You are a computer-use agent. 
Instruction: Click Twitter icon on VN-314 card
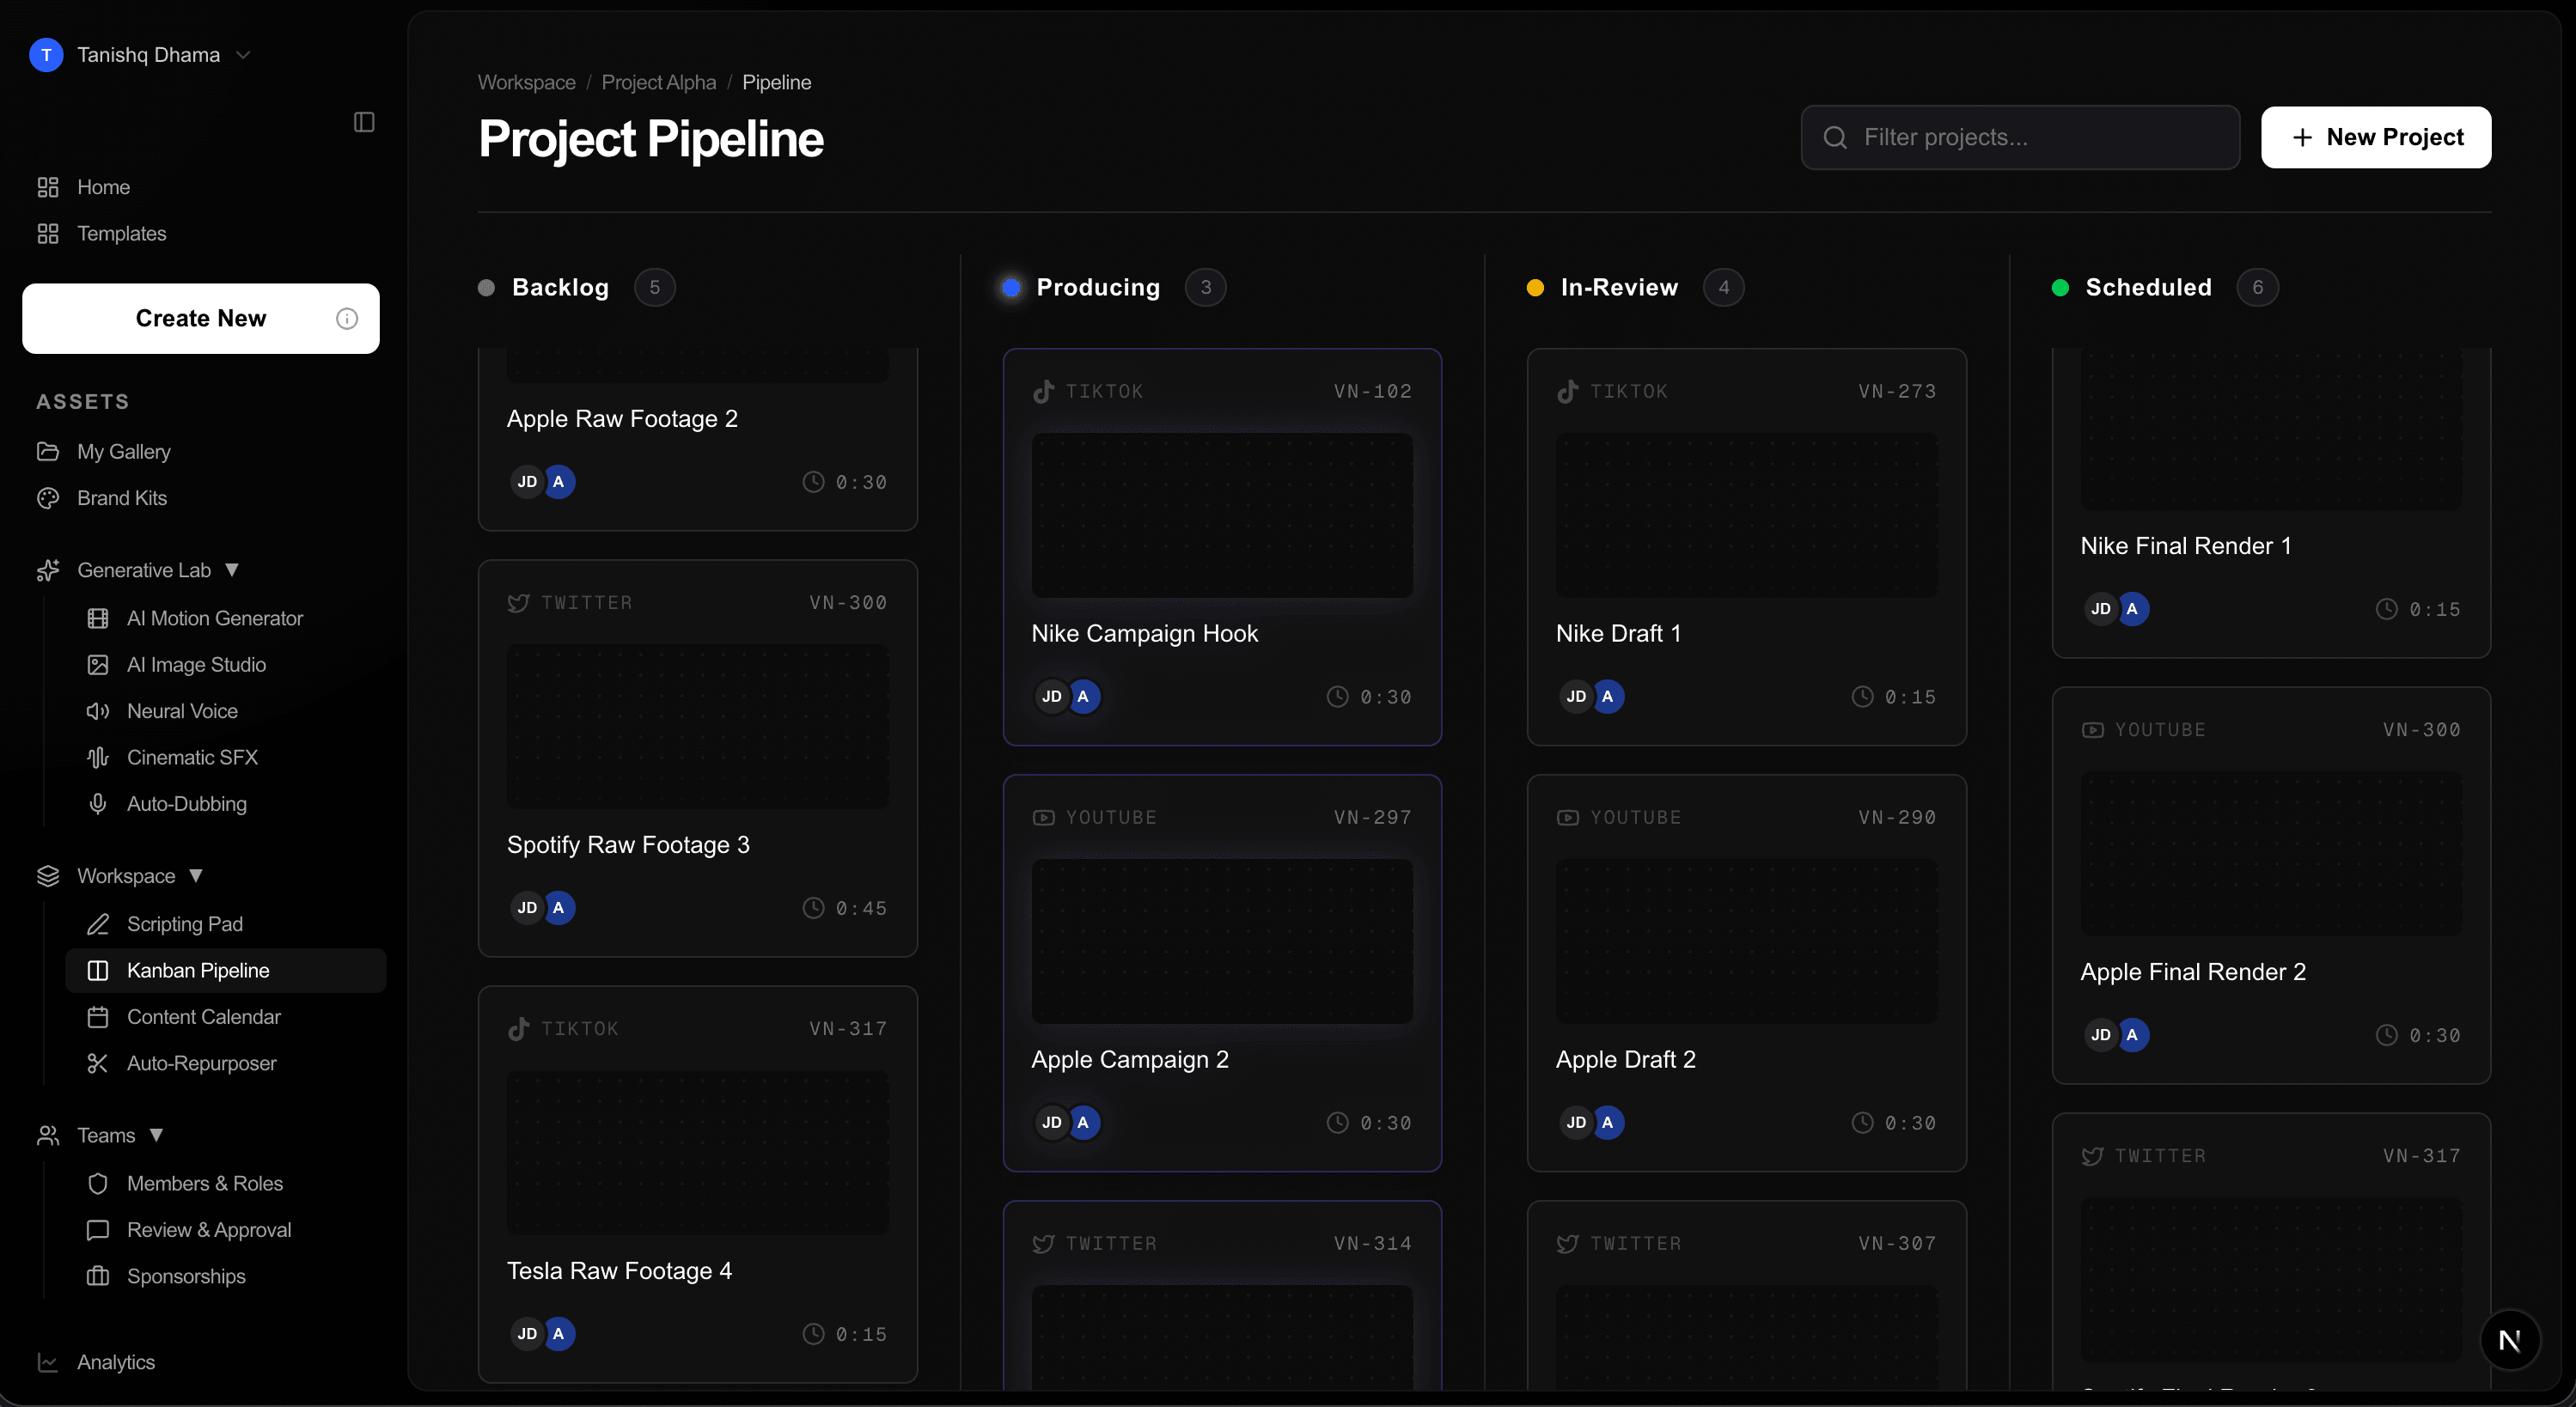[1043, 1243]
